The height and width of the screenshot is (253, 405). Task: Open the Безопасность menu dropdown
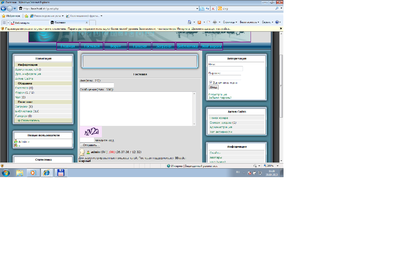point(249,22)
